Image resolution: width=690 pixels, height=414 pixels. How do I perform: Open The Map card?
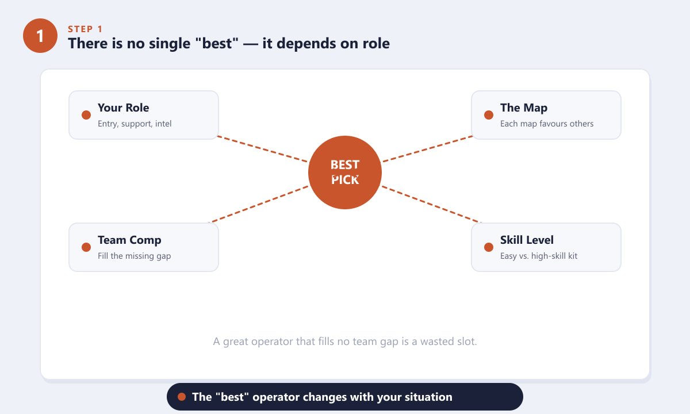pos(546,115)
